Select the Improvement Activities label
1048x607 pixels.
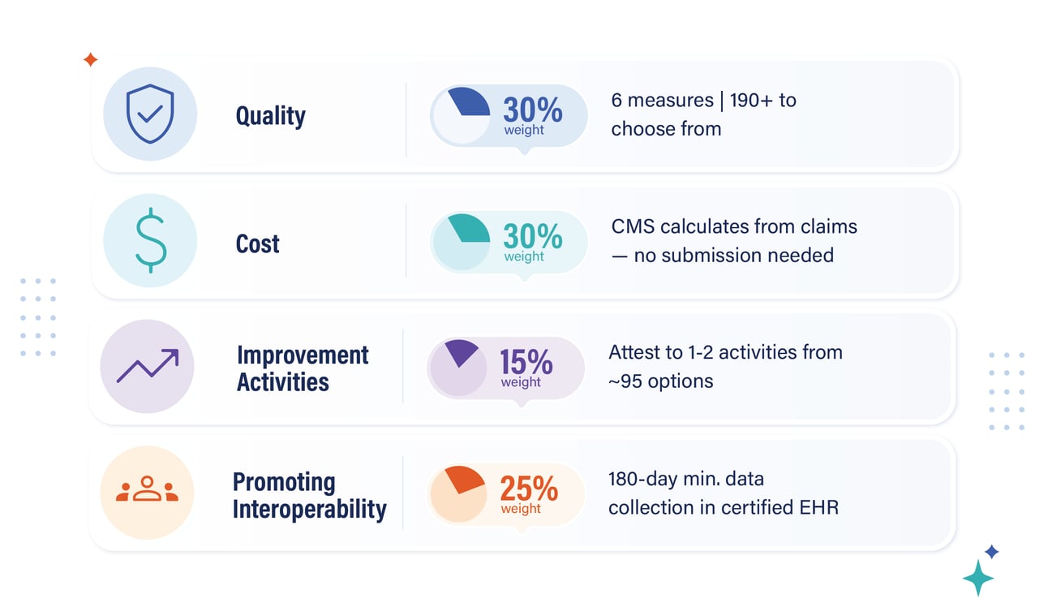303,368
